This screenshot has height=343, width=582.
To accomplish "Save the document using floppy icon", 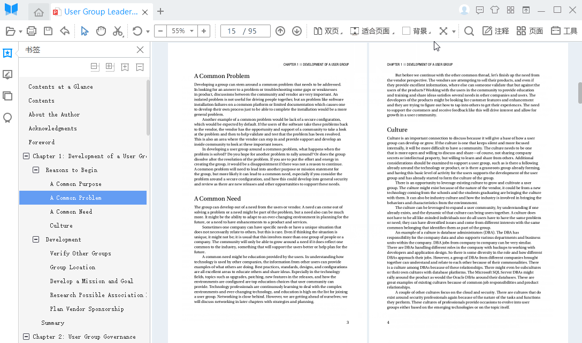I will coord(48,31).
